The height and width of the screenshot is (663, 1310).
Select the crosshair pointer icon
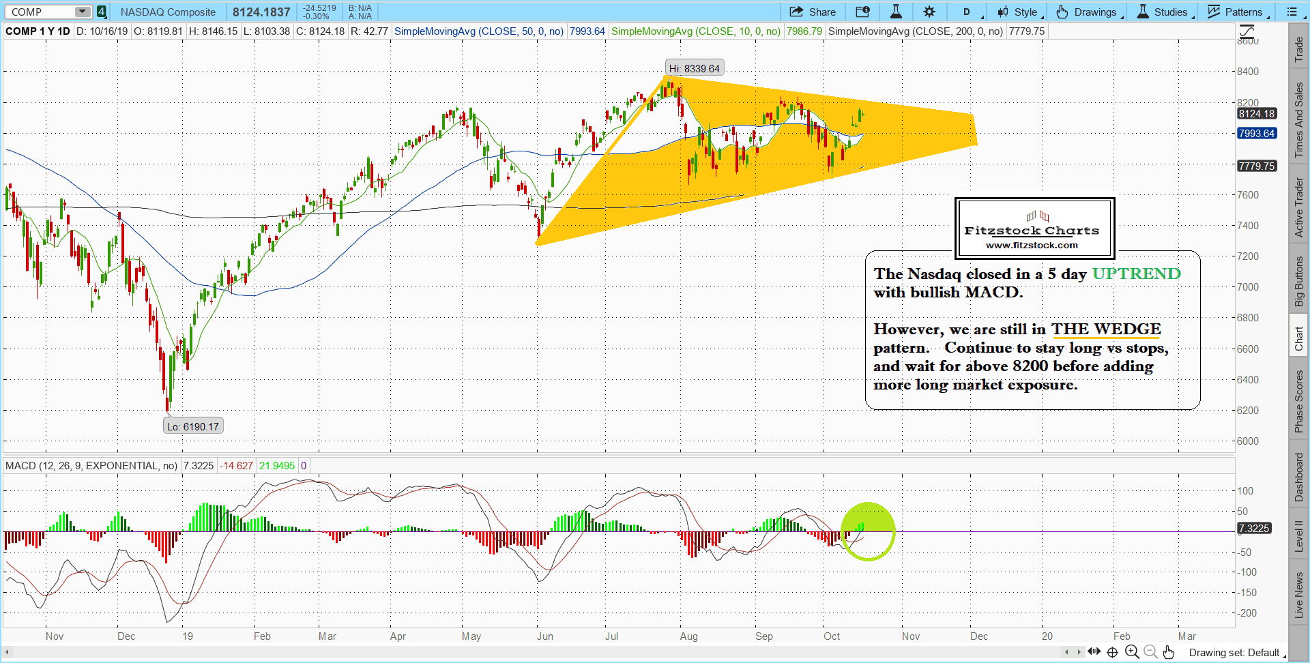tap(1113, 652)
